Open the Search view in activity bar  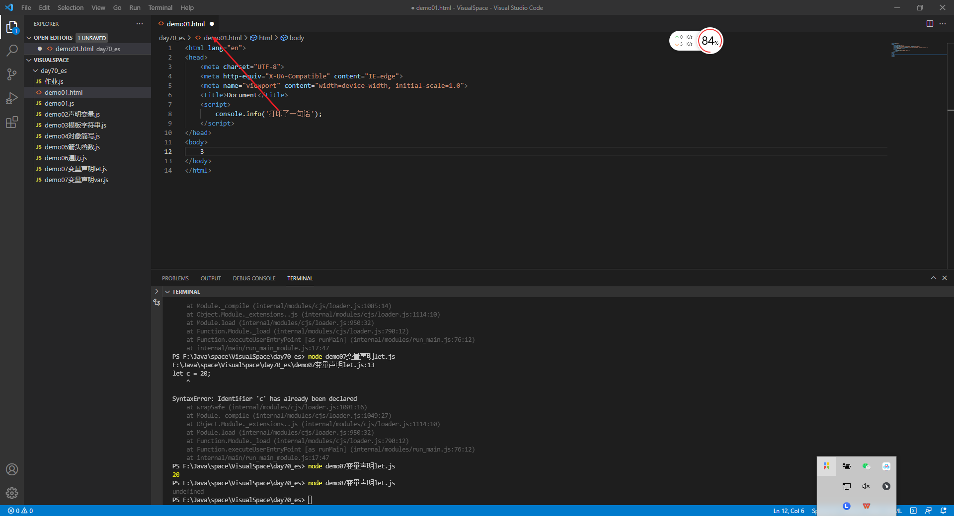[x=12, y=51]
